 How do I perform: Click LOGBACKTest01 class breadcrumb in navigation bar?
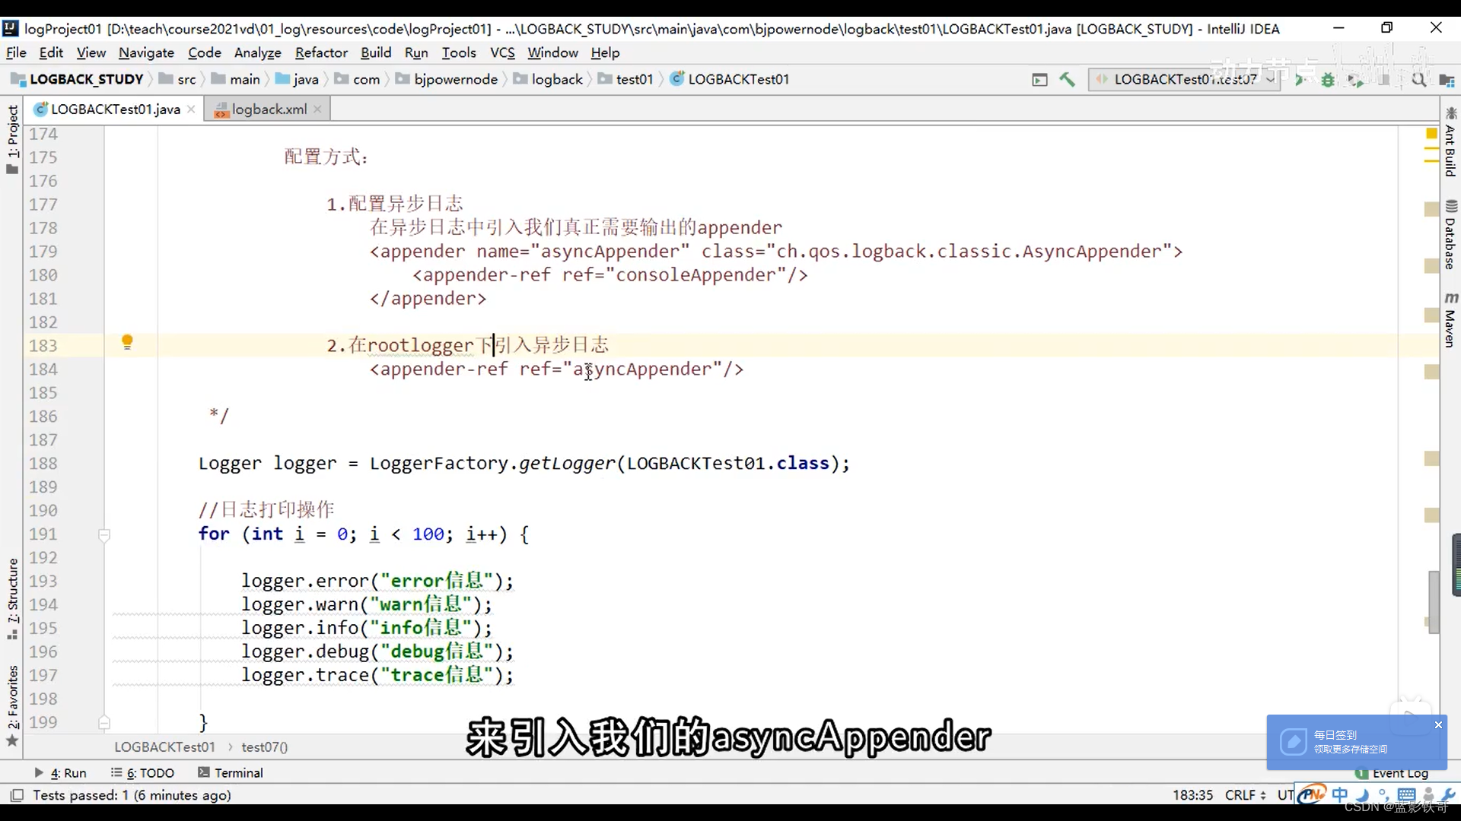click(730, 79)
